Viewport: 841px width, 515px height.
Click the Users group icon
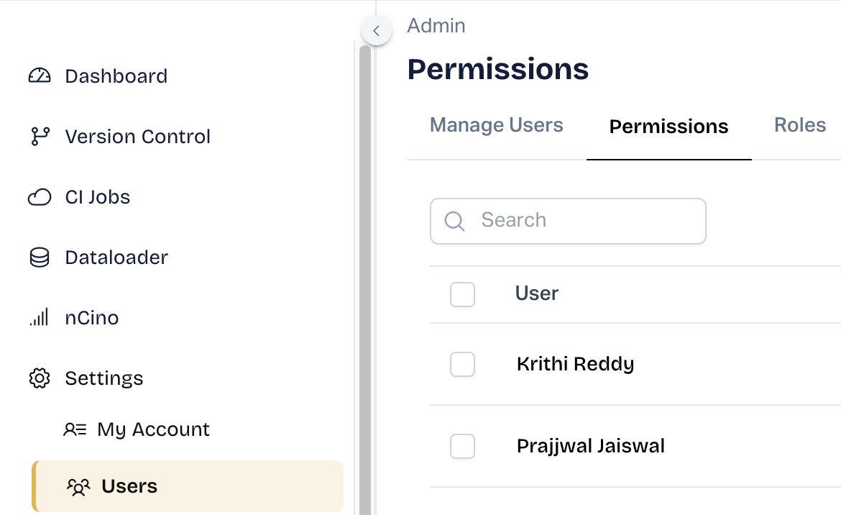78,487
